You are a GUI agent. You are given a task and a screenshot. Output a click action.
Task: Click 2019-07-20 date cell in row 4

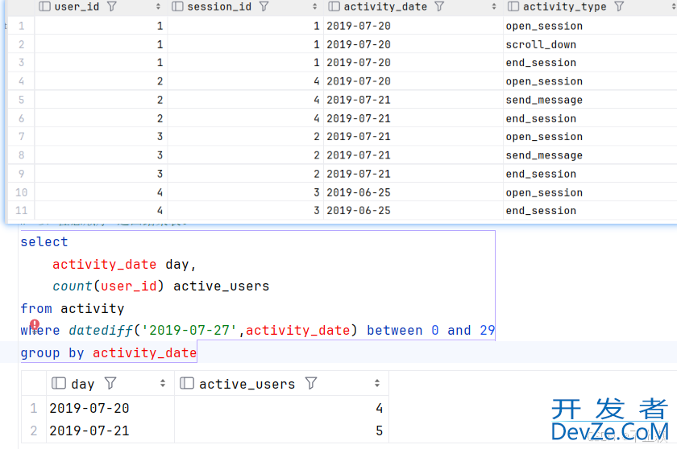[x=413, y=81]
